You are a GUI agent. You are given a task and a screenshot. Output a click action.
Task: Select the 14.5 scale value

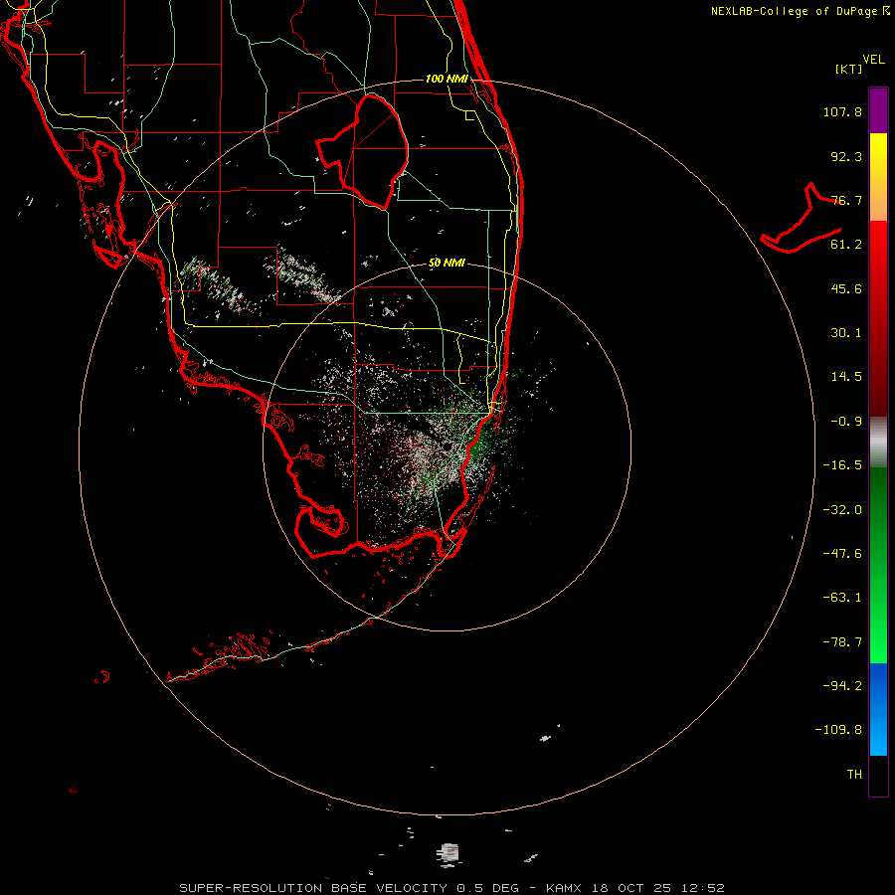[846, 377]
